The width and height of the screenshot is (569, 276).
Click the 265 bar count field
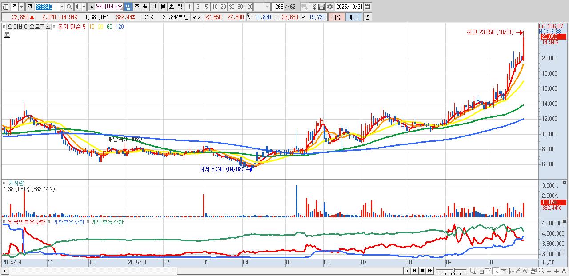(x=278, y=7)
